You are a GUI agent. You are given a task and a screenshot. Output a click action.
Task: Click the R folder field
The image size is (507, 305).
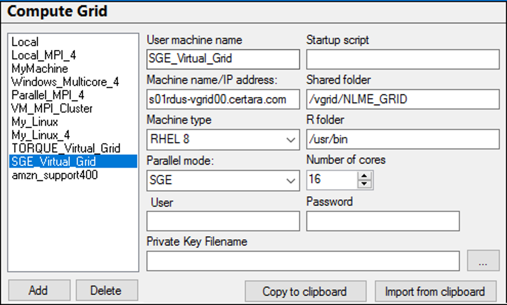(403, 139)
